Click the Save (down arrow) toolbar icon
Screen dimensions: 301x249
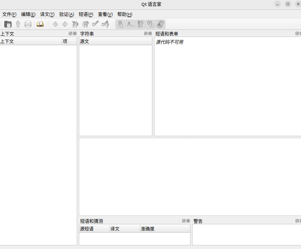tap(18, 24)
